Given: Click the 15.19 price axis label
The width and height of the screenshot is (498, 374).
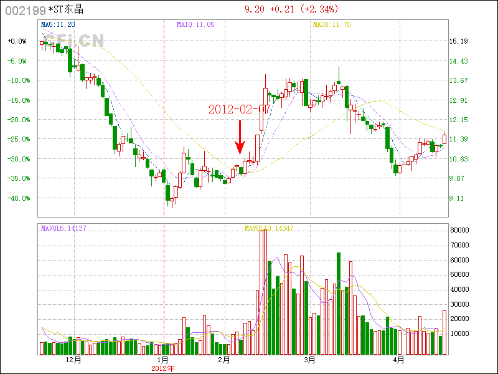Looking at the screenshot, I should 458,41.
